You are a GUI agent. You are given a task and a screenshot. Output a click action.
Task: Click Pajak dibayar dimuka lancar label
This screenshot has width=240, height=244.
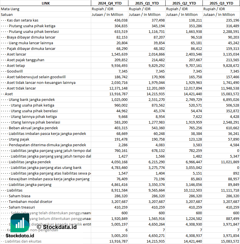31,49
